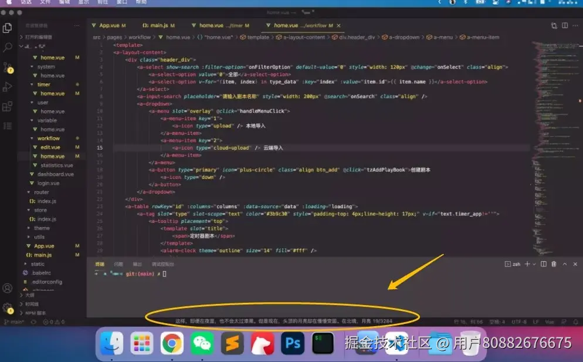Click the errors and warnings count in status bar
The image size is (583, 362).
(53, 322)
